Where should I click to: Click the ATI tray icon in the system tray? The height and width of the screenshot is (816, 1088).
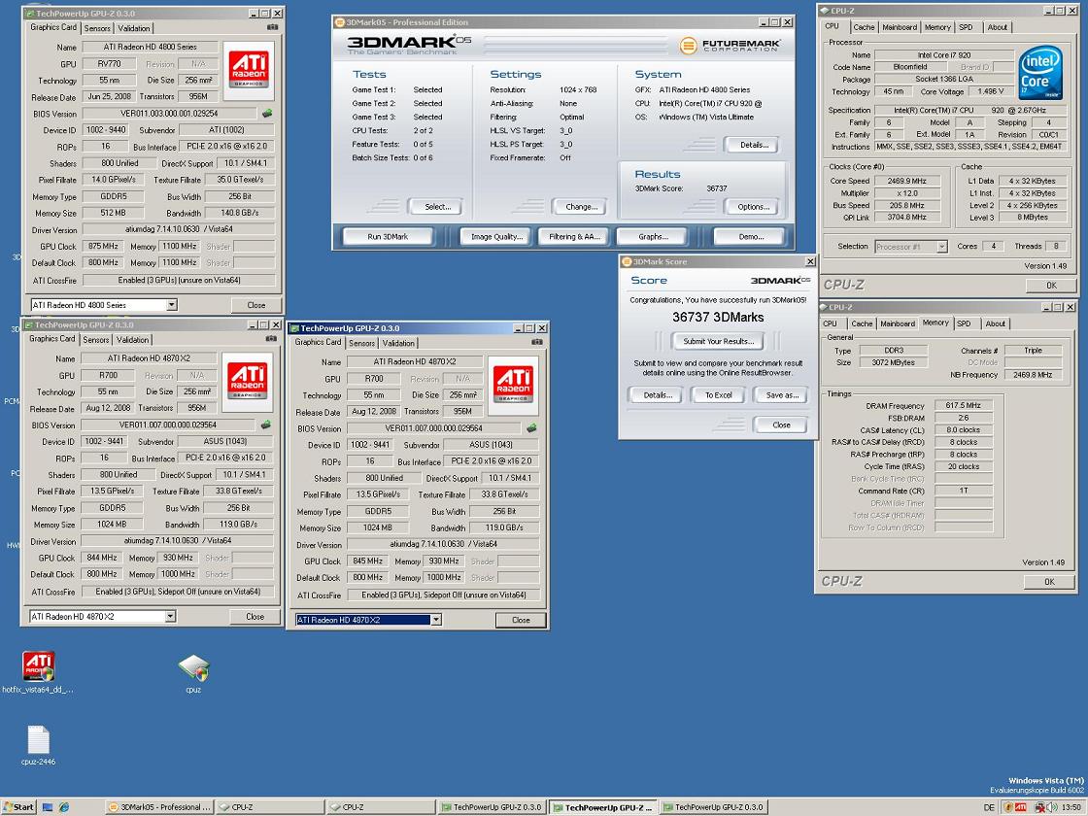[x=1020, y=807]
